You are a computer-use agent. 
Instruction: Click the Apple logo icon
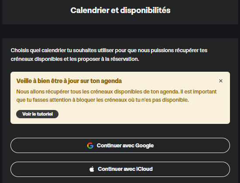click(x=92, y=169)
